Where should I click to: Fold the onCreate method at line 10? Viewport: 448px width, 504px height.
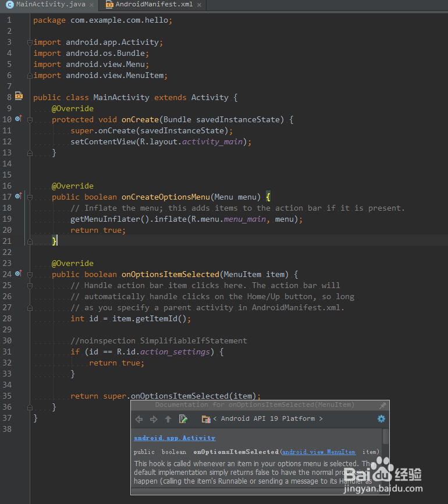(x=30, y=120)
